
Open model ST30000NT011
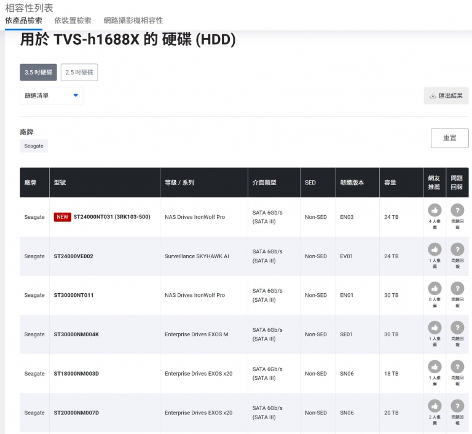[74, 295]
